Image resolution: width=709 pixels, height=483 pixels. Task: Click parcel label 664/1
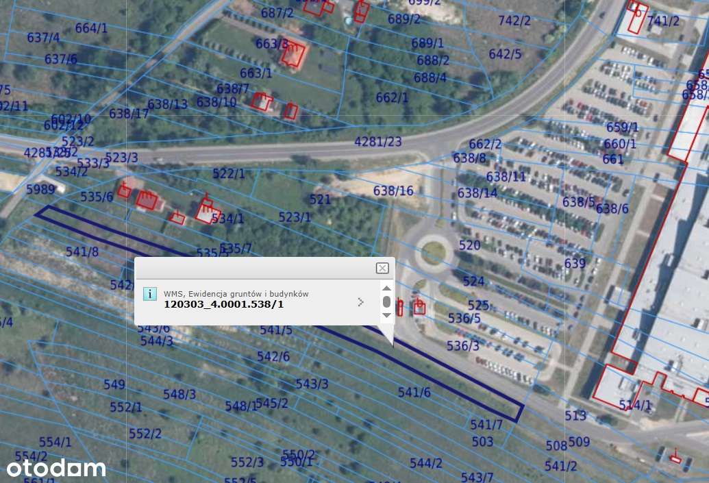coord(91,29)
